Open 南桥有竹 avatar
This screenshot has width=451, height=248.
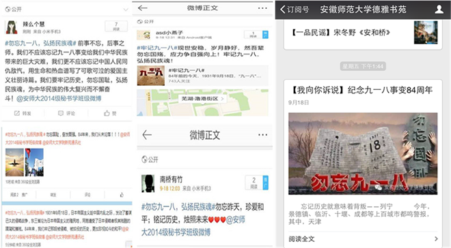(x=148, y=183)
